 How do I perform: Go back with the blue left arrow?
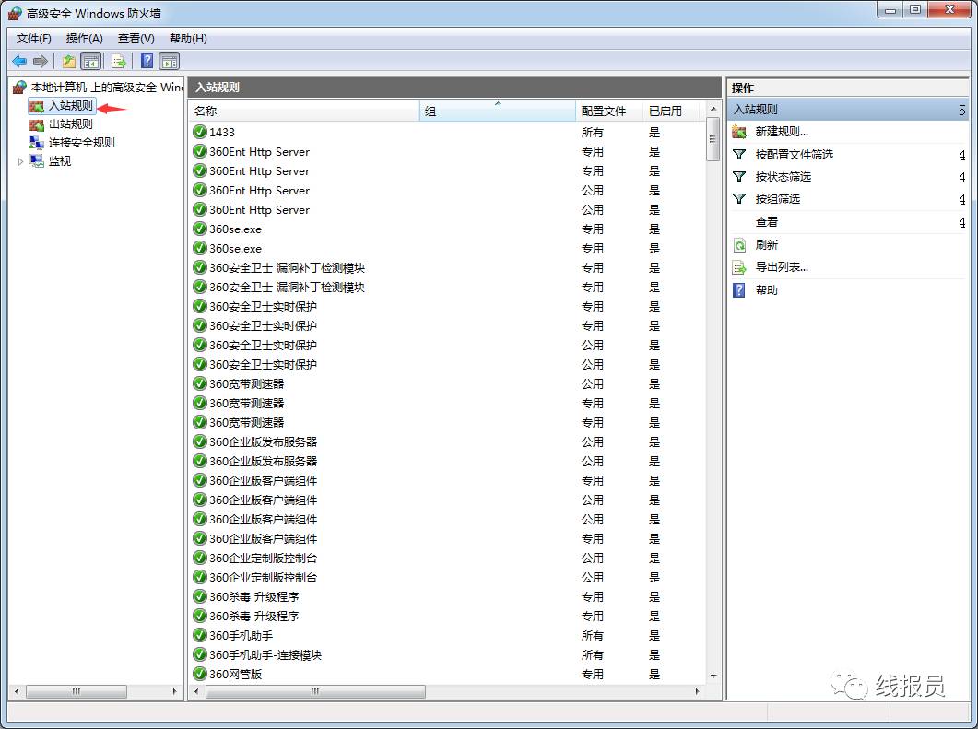19,61
